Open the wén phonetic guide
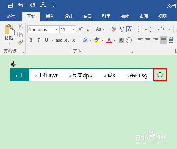This screenshot has height=149, width=177. click(121, 29)
